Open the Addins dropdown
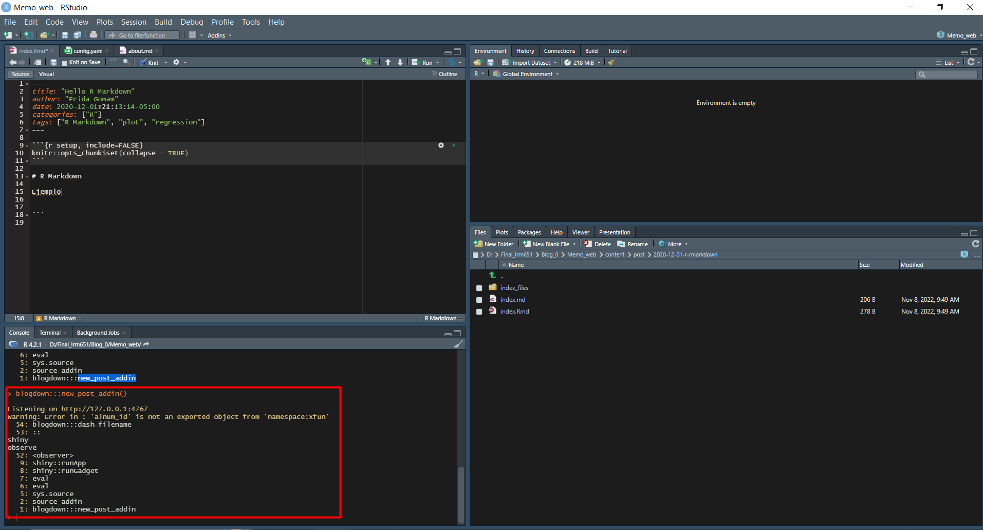 [x=219, y=35]
